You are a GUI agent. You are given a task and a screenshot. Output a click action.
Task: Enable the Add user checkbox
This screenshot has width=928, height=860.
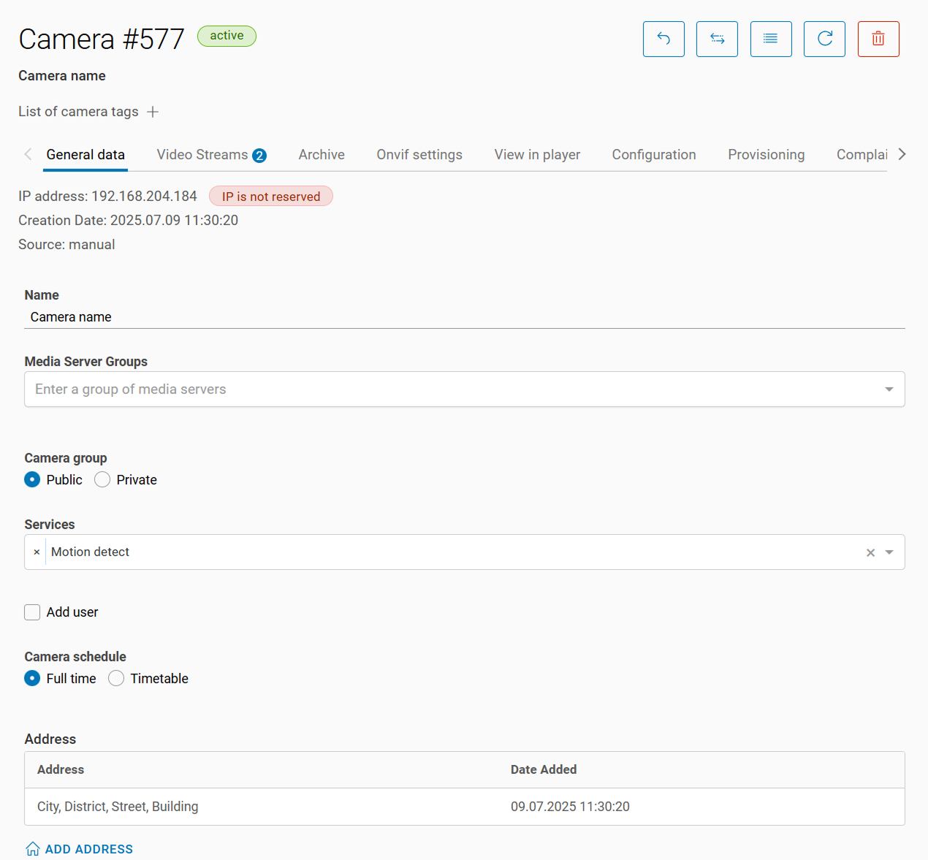click(x=32, y=612)
